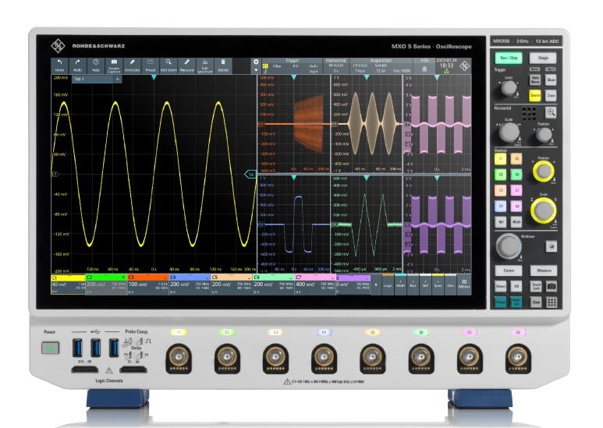Close channel C2 badge with its x

(124, 277)
